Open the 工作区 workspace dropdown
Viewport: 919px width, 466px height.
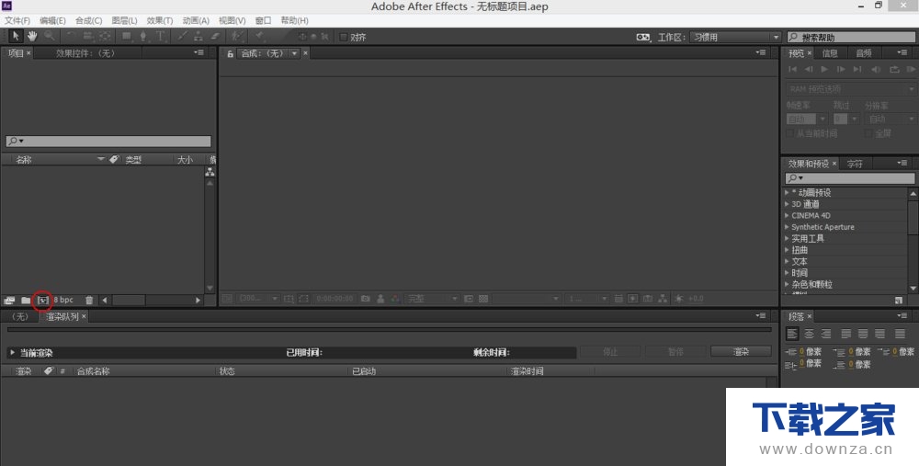[735, 37]
